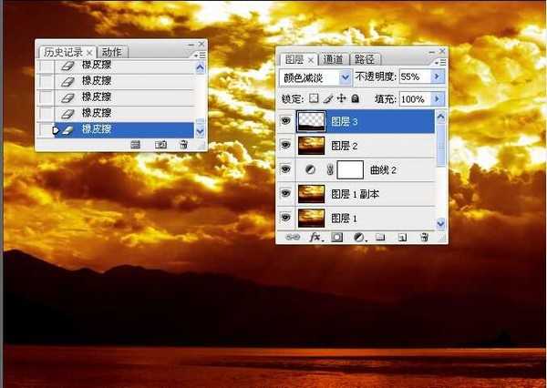Hide the 图层 1 副本 layer
Image resolution: width=547 pixels, height=388 pixels.
[287, 193]
